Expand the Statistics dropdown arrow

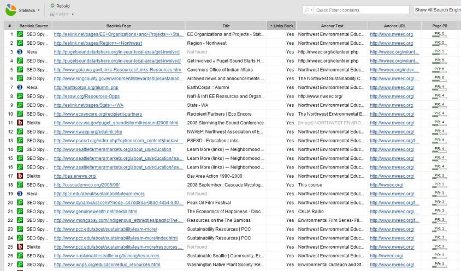[39, 10]
